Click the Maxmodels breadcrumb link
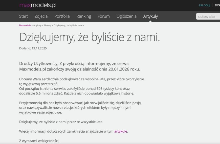 coord(25,25)
